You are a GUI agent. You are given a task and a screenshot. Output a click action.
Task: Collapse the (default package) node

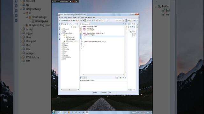tap(65, 37)
